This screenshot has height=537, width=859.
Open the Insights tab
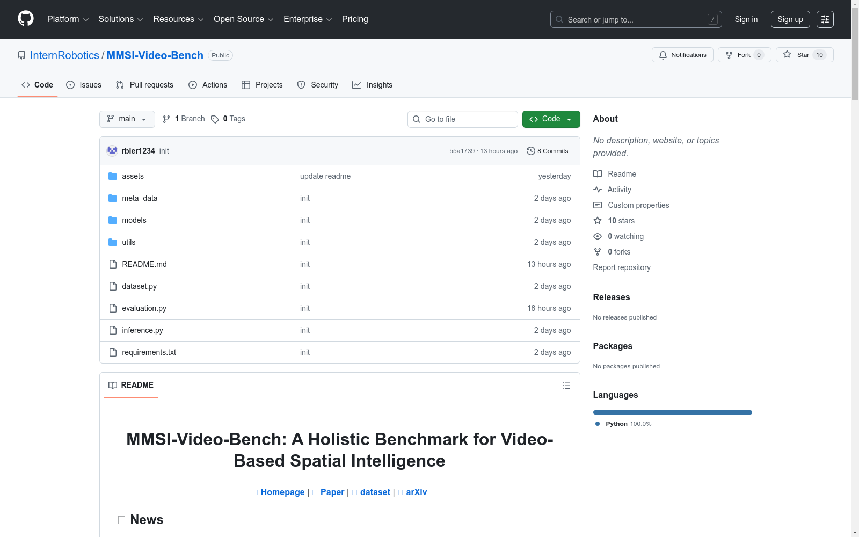click(x=373, y=85)
